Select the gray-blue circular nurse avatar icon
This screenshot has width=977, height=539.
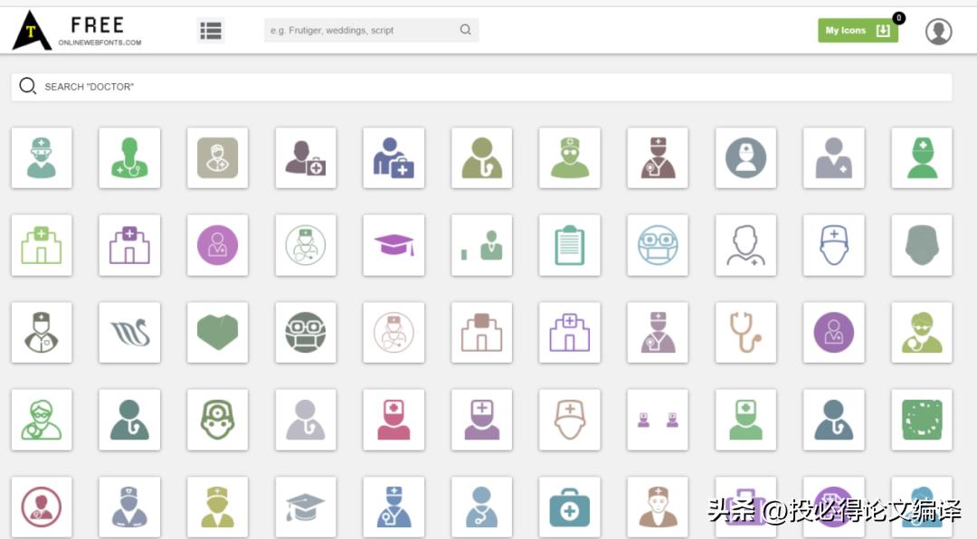[x=745, y=157]
